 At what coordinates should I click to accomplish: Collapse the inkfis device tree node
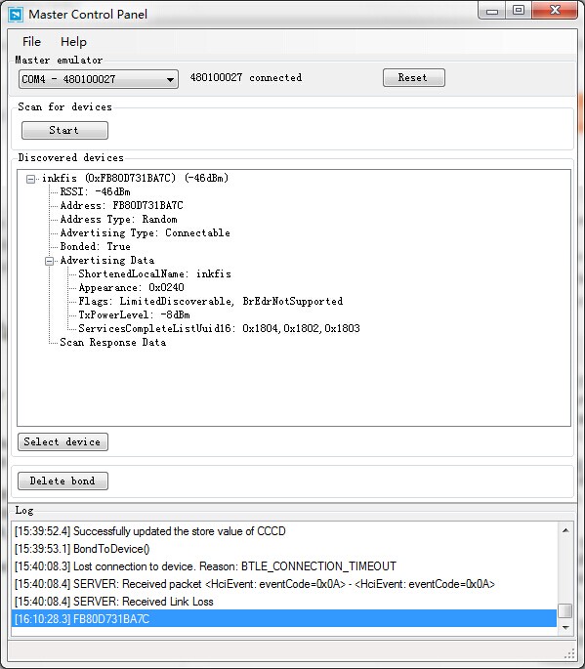(x=30, y=179)
